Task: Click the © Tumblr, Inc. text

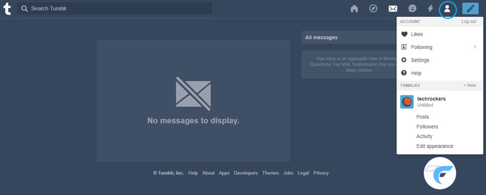Action: 168,173
